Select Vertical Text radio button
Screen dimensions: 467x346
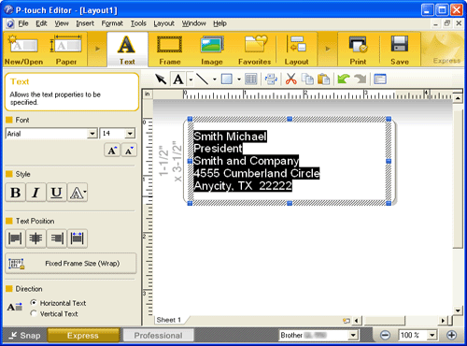34,313
